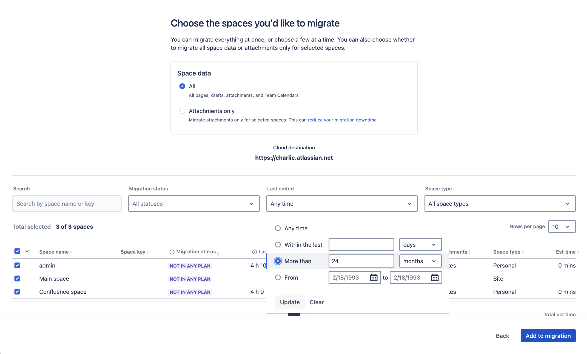Click Update in the Last edited filter
The width and height of the screenshot is (587, 354).
pos(289,302)
